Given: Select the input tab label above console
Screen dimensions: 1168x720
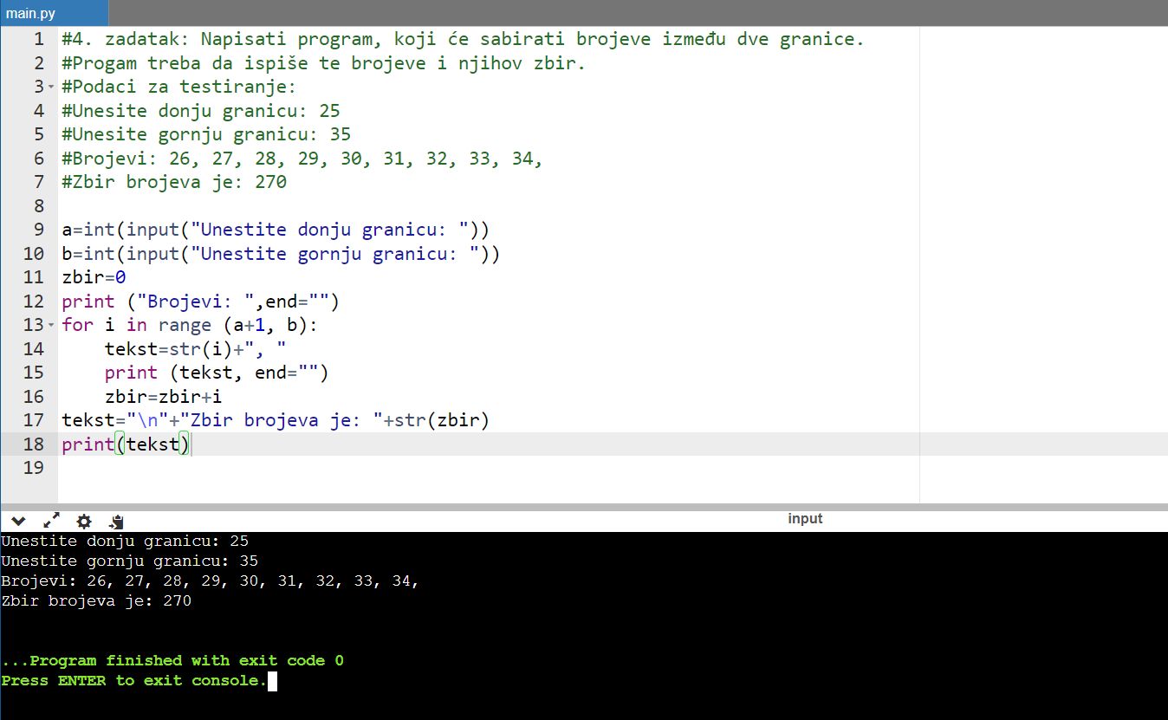Looking at the screenshot, I should [804, 518].
